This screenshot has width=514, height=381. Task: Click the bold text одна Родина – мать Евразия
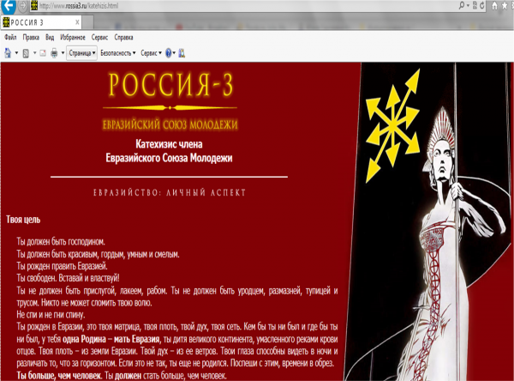[111, 339]
